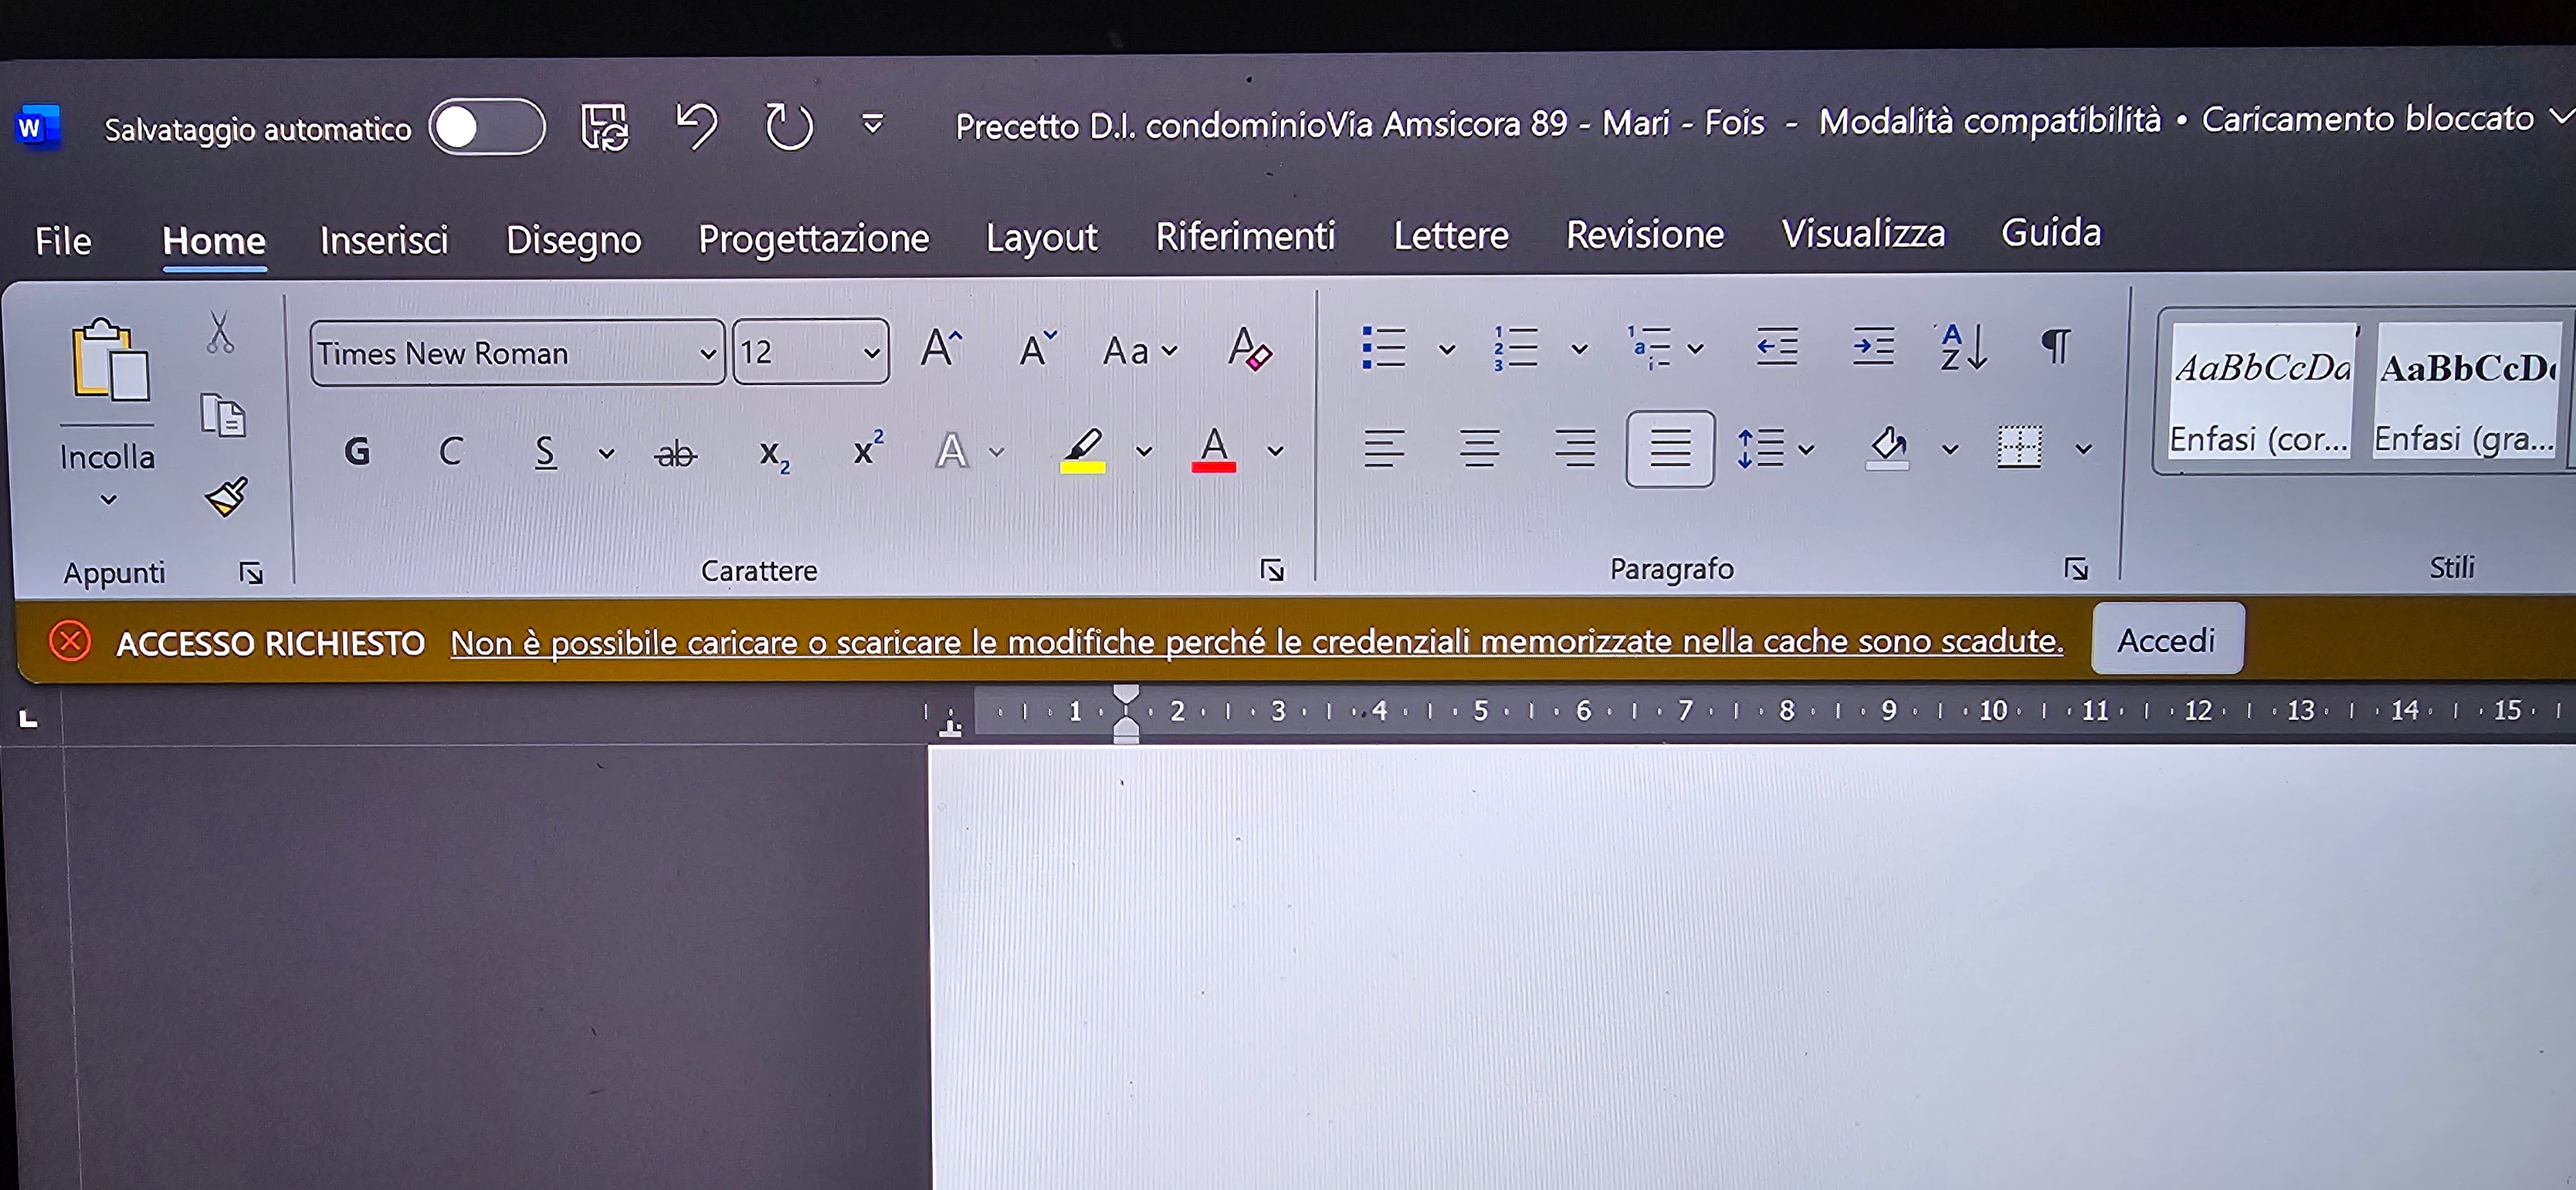Click the Redo arrow icon
The image size is (2576, 1190).
[788, 126]
